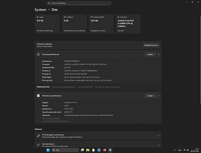Click the volume icon in system tray
The width and height of the screenshot is (201, 153).
[188, 150]
